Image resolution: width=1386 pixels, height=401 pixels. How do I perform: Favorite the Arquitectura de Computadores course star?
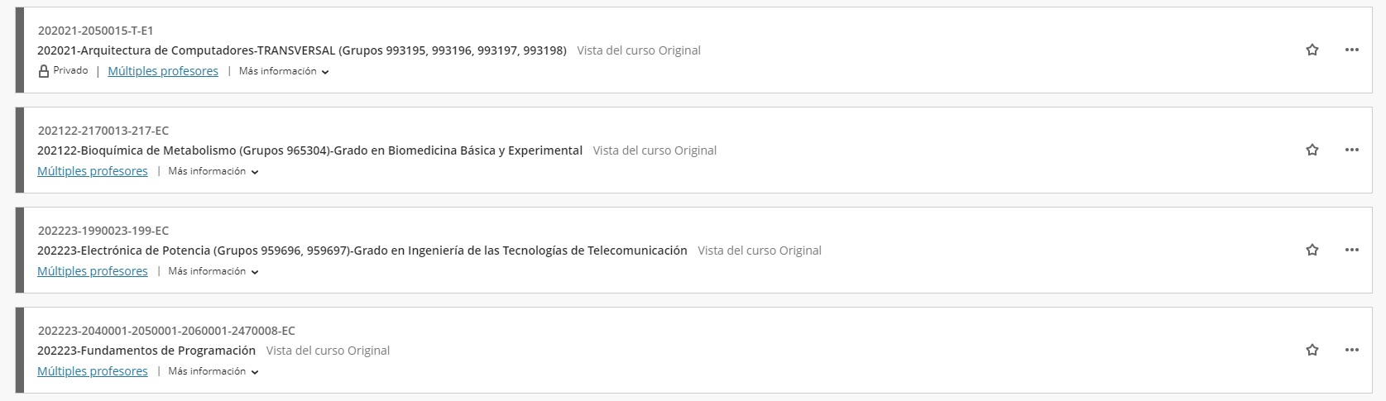tap(1312, 50)
